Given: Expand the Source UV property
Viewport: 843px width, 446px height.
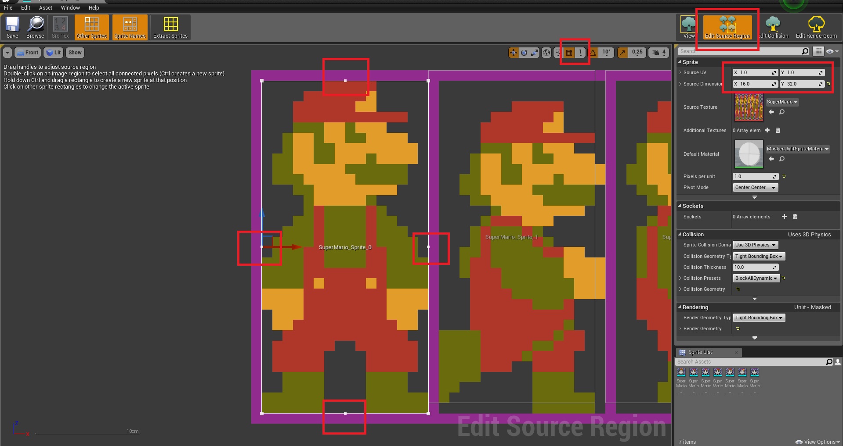Looking at the screenshot, I should [x=680, y=72].
